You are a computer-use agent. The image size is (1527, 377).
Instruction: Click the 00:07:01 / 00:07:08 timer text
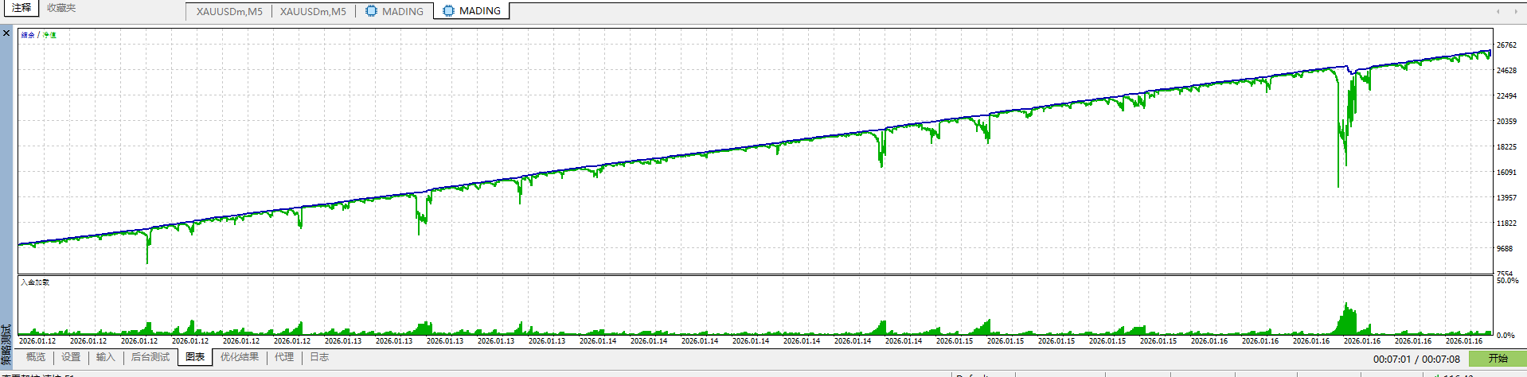pyautogui.click(x=1416, y=360)
